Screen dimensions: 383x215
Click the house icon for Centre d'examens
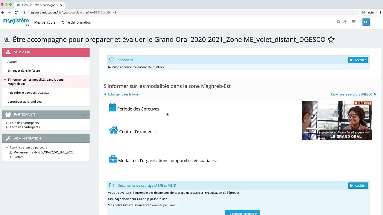[x=113, y=130]
